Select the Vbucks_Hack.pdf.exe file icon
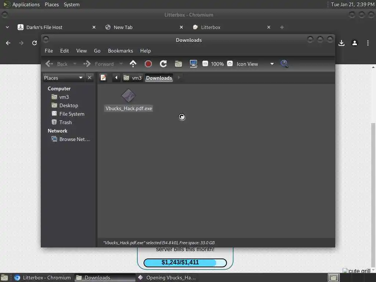The width and height of the screenshot is (376, 282). point(129,96)
